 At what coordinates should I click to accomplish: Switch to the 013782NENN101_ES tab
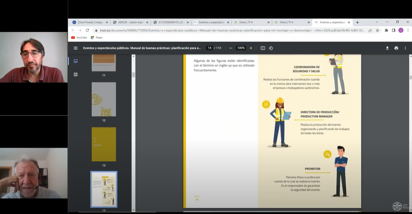(171, 22)
